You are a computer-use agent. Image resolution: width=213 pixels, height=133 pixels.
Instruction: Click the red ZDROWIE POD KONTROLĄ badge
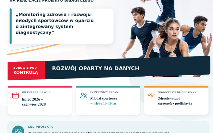26,70
